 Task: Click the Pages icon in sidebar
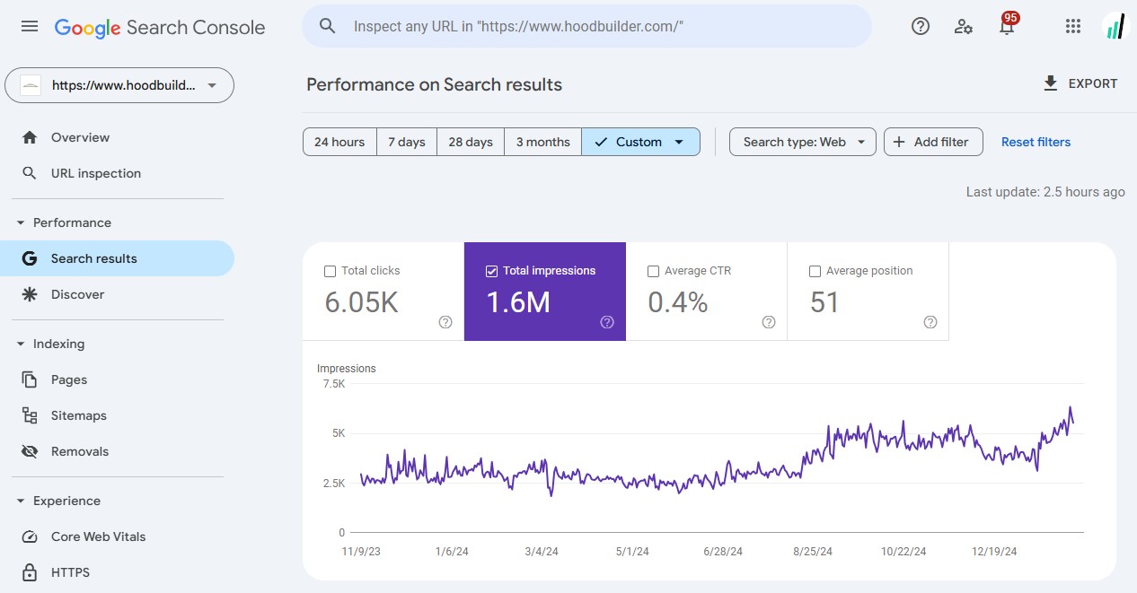30,379
